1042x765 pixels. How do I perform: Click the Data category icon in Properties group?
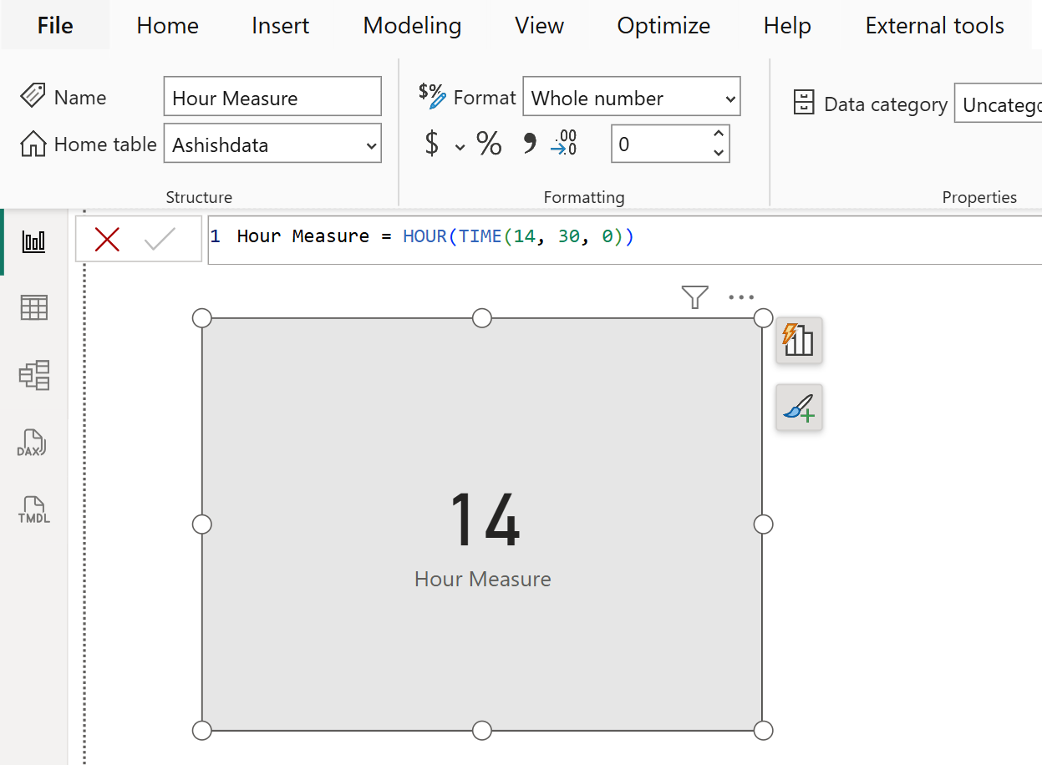[x=804, y=103]
